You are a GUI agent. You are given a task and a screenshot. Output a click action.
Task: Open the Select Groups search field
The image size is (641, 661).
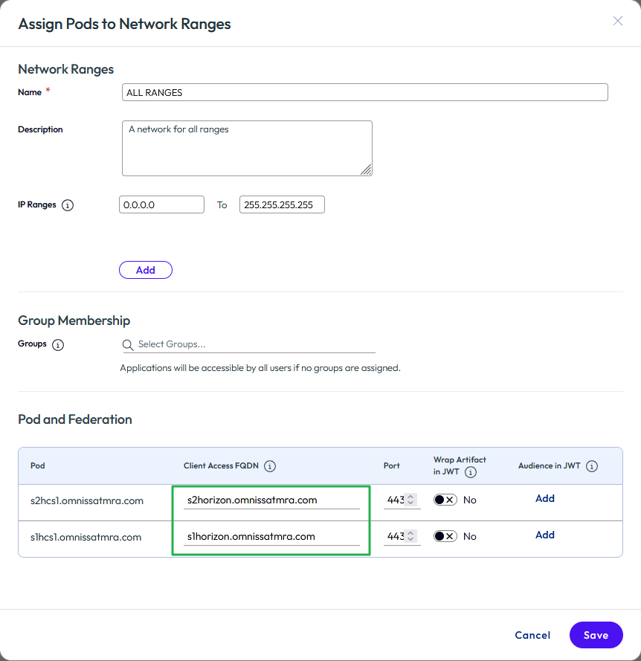[253, 345]
